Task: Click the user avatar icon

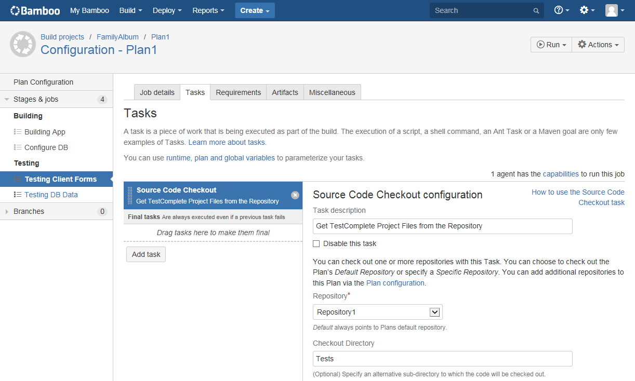Action: (612, 10)
